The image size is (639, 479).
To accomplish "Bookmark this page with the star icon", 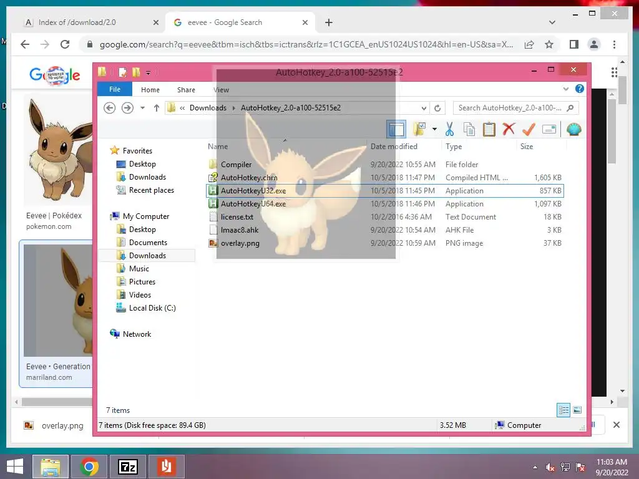I will (549, 44).
